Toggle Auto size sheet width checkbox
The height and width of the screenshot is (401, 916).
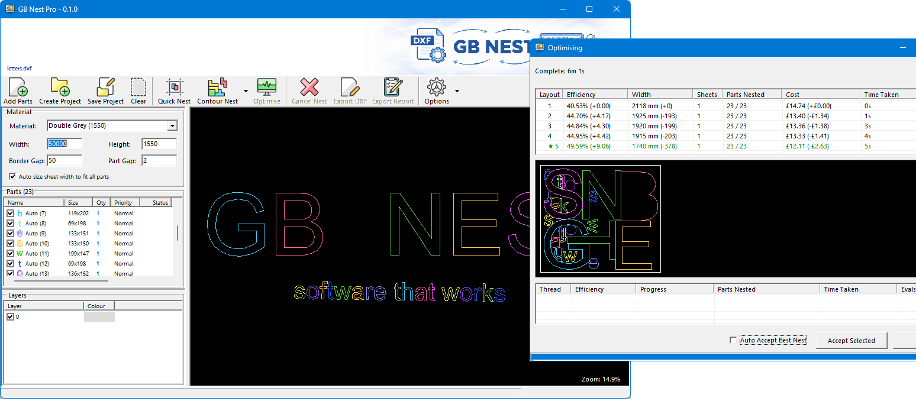point(12,176)
